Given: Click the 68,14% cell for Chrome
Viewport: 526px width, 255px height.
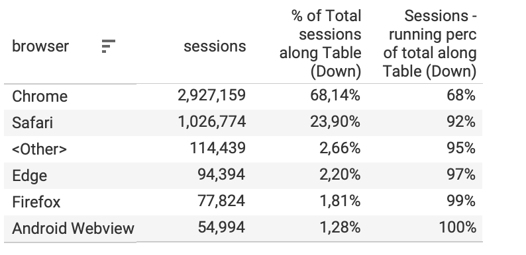Looking at the screenshot, I should pos(335,96).
